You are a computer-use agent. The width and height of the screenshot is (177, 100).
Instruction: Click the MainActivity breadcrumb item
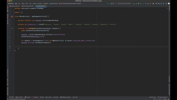(54, 4)
